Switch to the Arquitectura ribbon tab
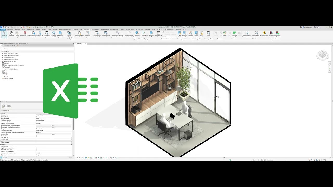This screenshot has width=333, height=187. click(10, 30)
